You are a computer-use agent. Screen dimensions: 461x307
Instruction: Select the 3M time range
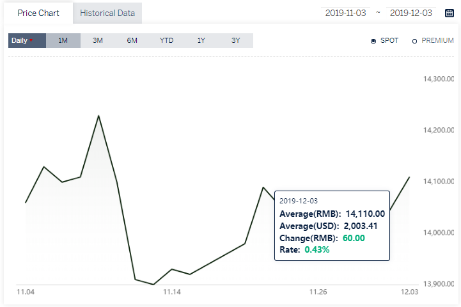click(x=98, y=40)
